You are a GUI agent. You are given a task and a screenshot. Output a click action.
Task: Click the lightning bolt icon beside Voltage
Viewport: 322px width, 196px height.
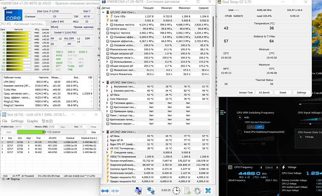[x=284, y=167]
